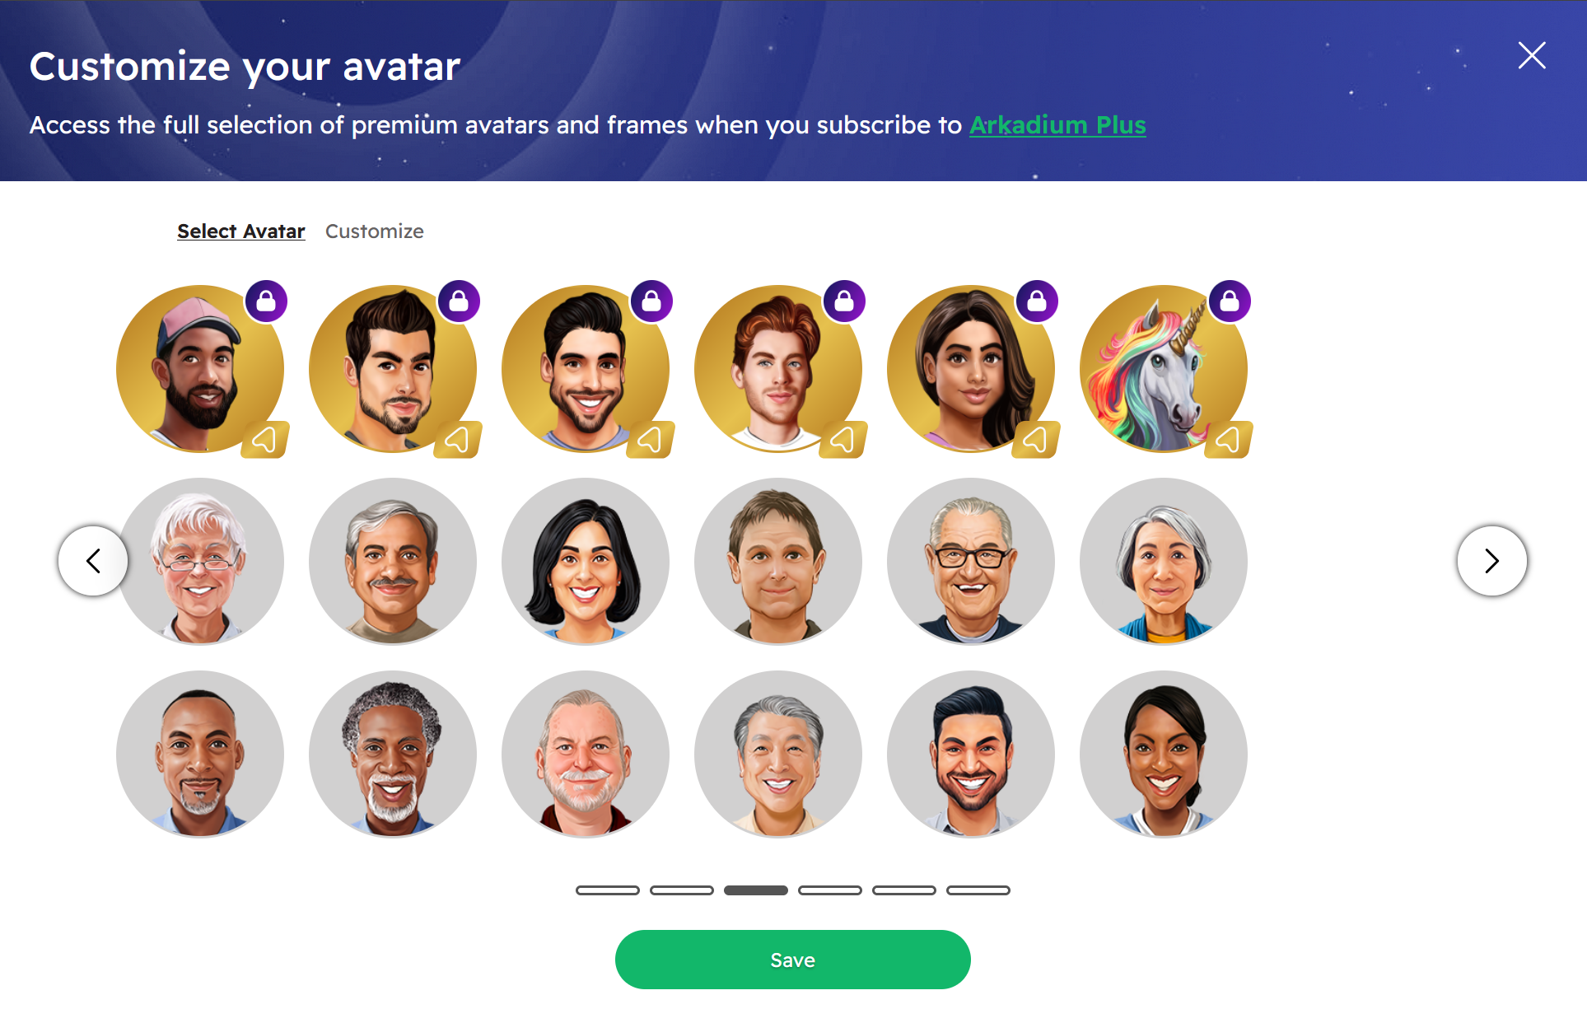Choose the red-faced man with white beard avatar
This screenshot has width=1587, height=1023.
point(586,754)
